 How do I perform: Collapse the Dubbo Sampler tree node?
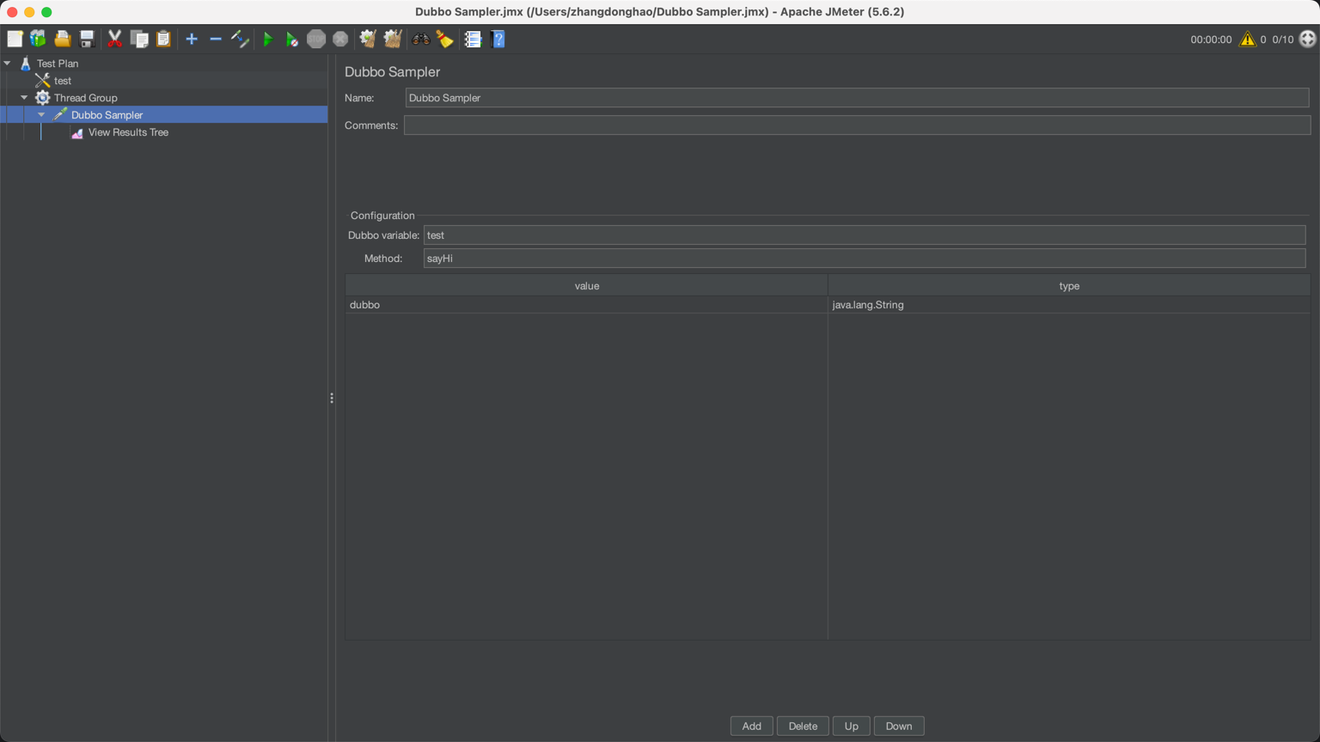[41, 114]
